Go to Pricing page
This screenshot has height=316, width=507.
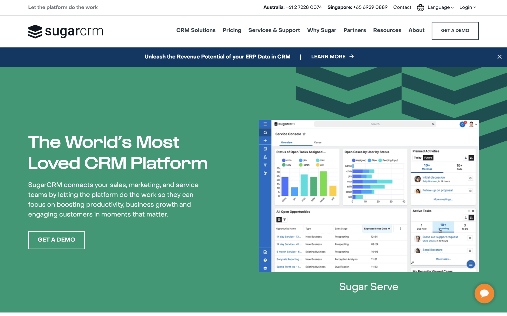click(232, 30)
